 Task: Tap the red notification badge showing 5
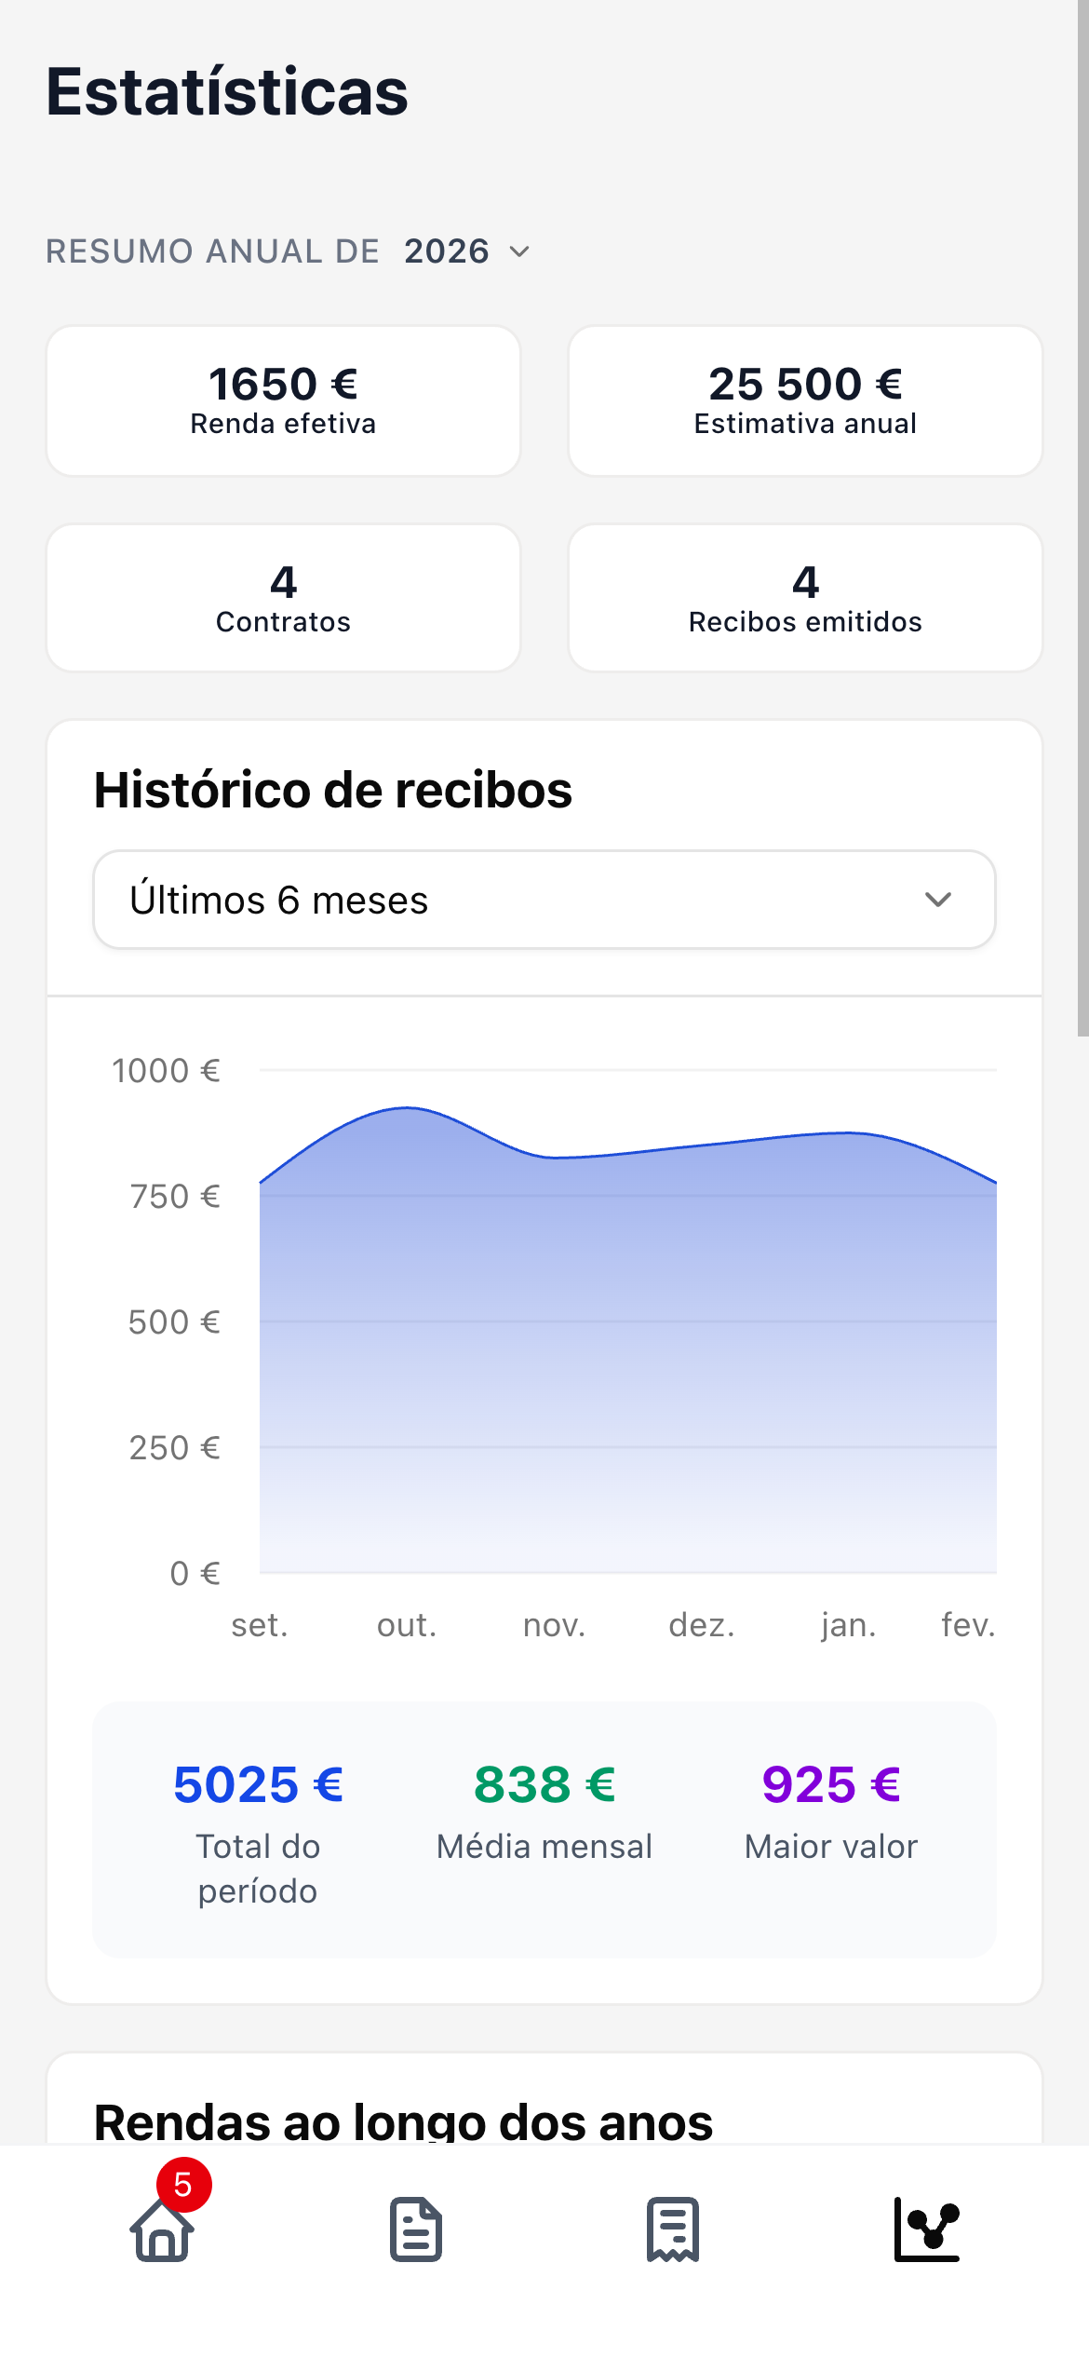click(x=183, y=2184)
